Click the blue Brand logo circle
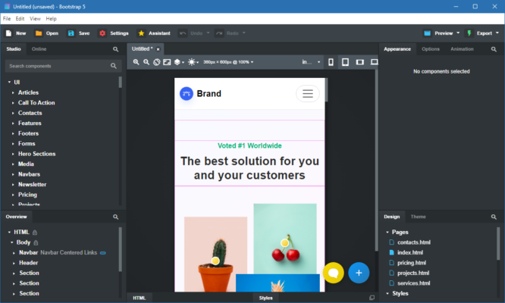This screenshot has height=303, width=505. [187, 94]
